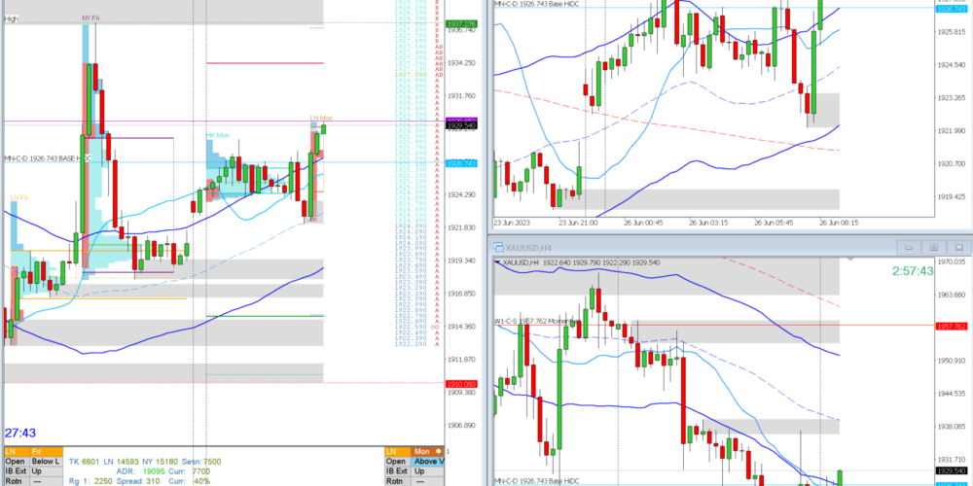The image size is (973, 486).
Task: Click the 26 Jun 08:15 time axis label
Action: pyautogui.click(x=840, y=223)
